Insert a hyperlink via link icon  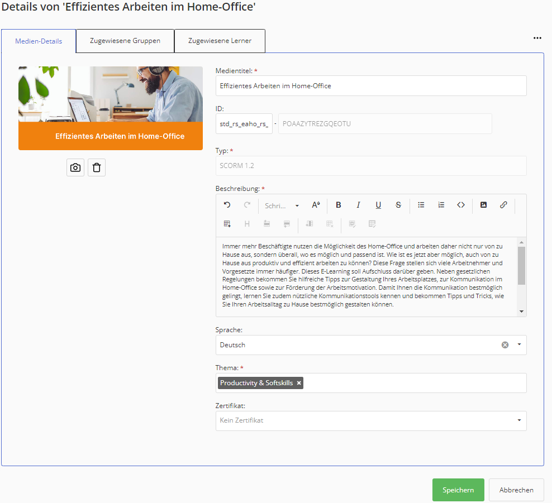click(503, 205)
